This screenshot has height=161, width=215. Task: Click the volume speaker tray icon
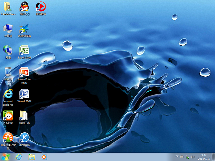pyautogui.click(x=193, y=157)
